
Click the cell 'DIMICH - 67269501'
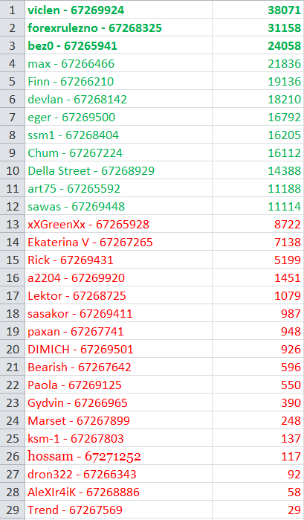coord(118,349)
